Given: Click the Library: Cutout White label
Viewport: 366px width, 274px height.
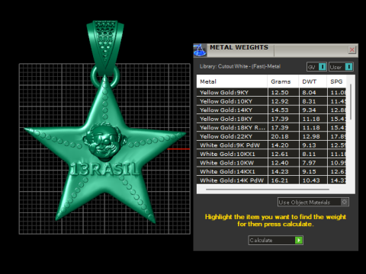Looking at the screenshot, I should pyautogui.click(x=240, y=66).
